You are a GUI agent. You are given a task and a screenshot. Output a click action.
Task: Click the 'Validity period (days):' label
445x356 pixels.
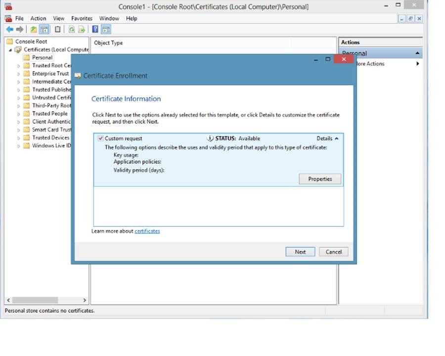(x=139, y=170)
